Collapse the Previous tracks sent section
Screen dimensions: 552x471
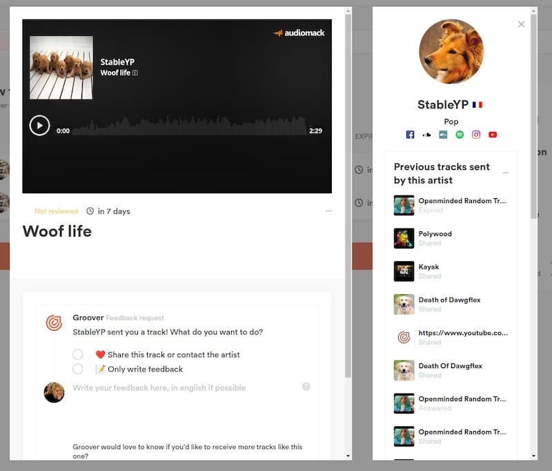506,173
